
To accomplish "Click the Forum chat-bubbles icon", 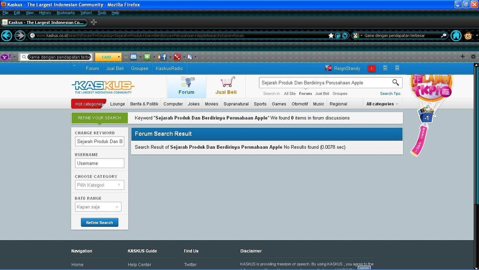I will pyautogui.click(x=187, y=82).
